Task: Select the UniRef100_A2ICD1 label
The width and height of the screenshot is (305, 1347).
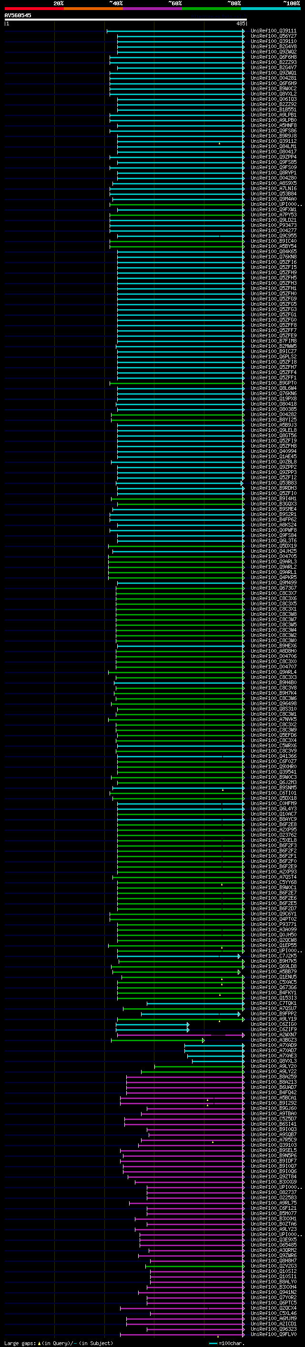Action: tap(274, 1324)
